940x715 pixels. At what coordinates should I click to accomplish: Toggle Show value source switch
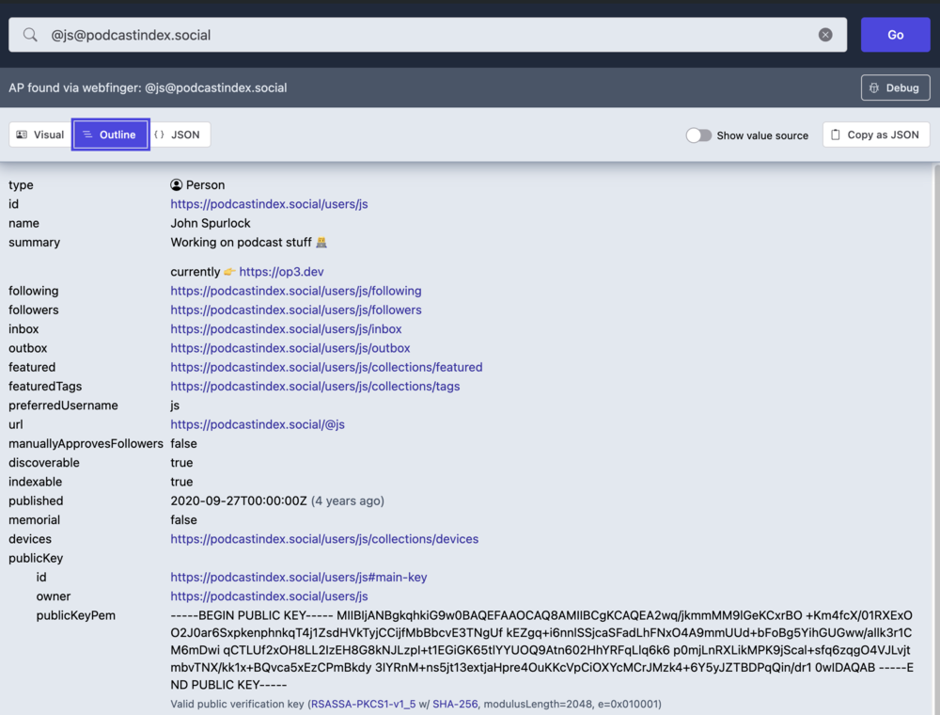pos(698,135)
